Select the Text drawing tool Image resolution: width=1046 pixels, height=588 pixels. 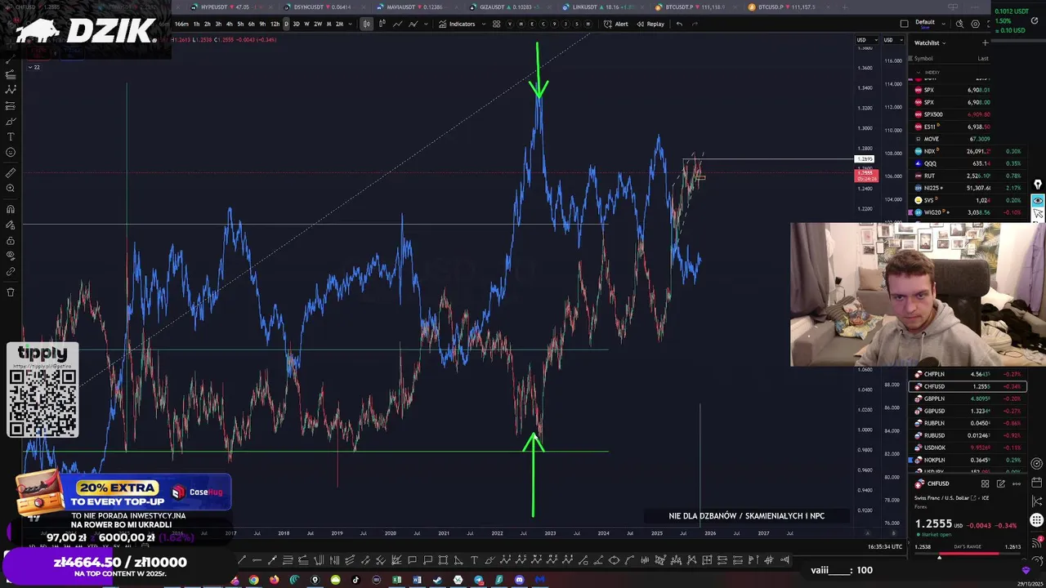click(11, 136)
